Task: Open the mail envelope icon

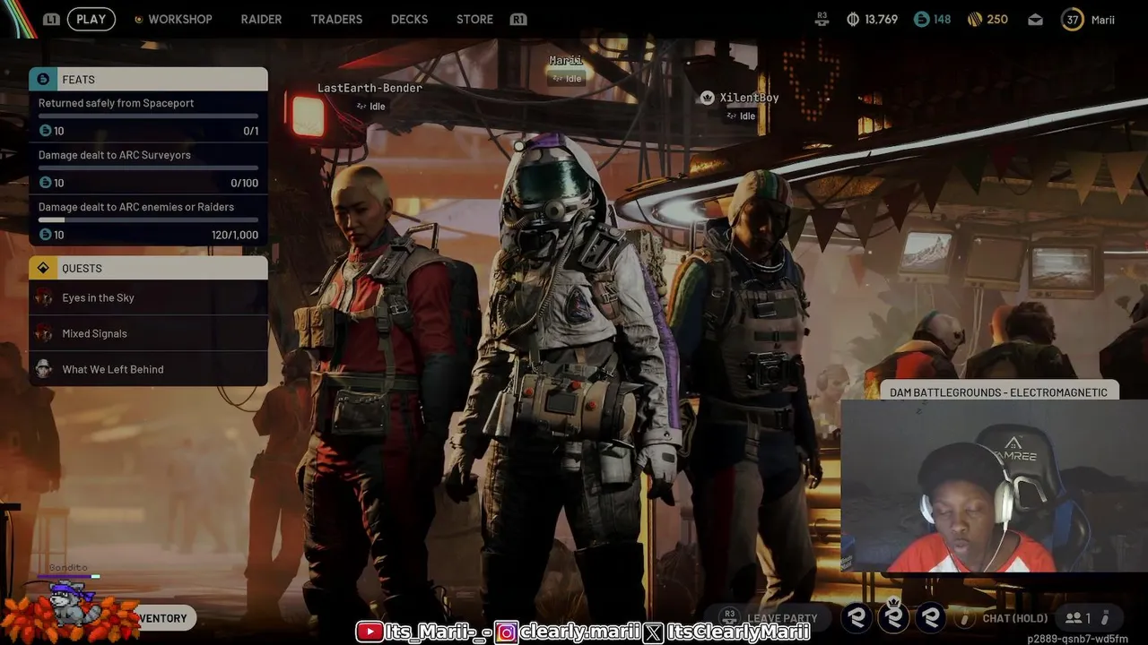Action: pos(1036,19)
